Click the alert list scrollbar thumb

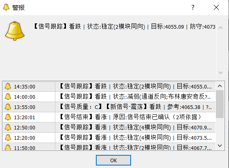[220, 104]
